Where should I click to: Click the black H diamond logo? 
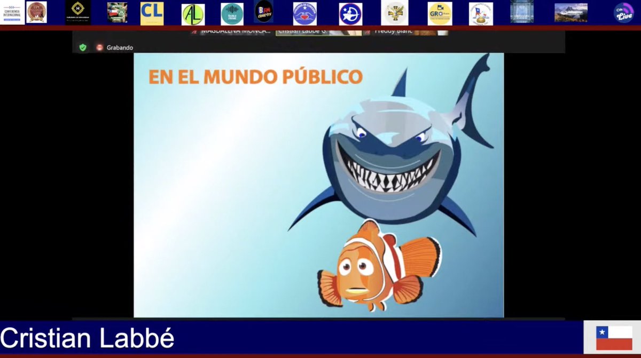click(78, 12)
